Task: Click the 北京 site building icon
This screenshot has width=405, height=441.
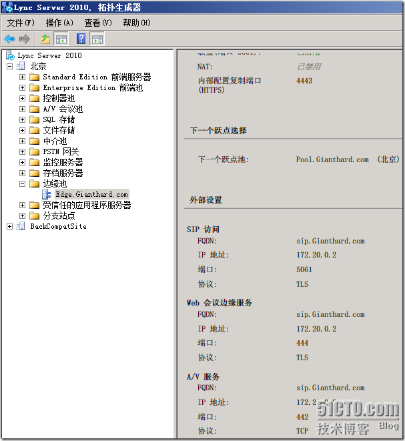Action: pyautogui.click(x=21, y=66)
